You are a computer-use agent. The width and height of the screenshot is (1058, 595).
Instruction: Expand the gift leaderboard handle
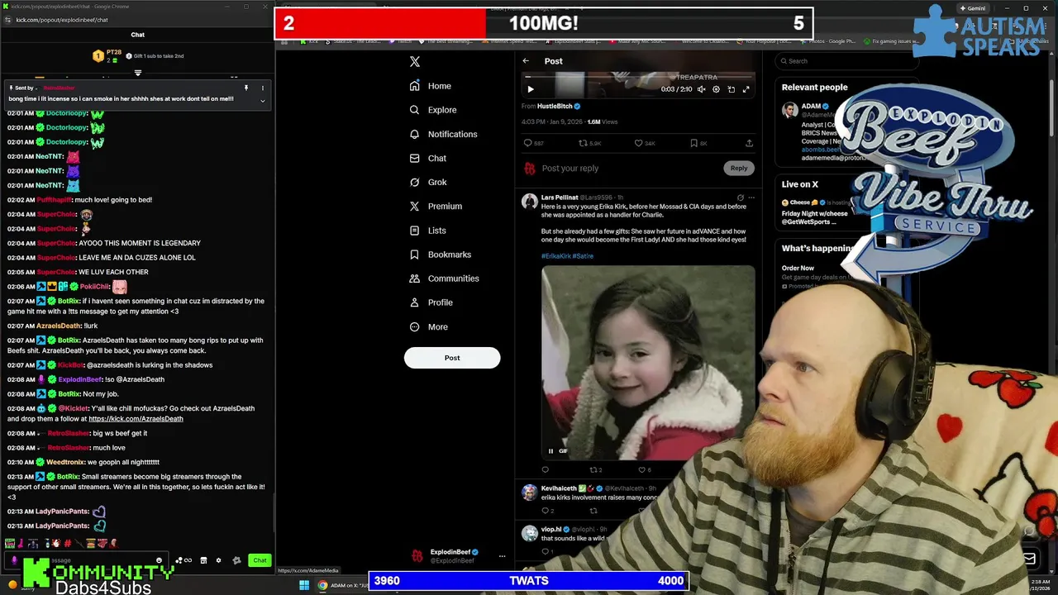138,73
